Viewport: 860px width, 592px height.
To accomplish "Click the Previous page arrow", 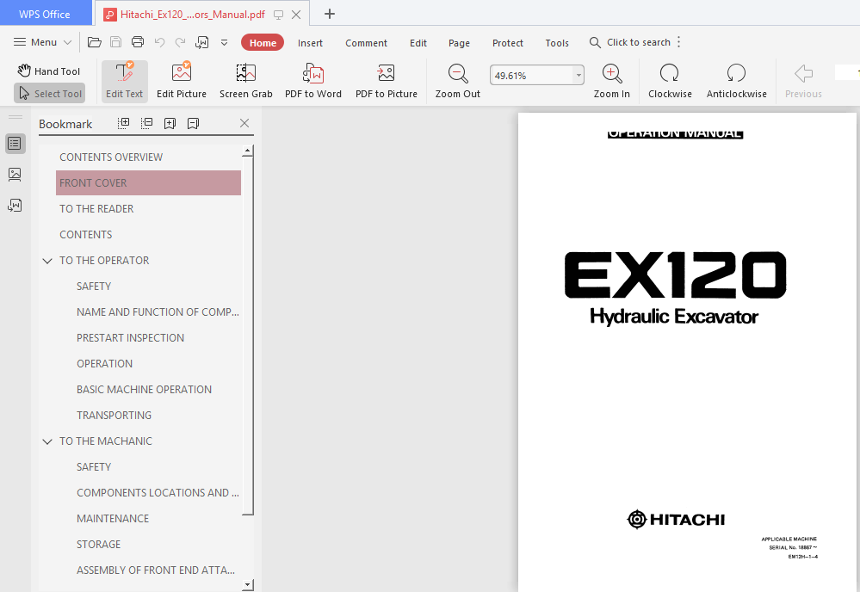I will coord(803,81).
